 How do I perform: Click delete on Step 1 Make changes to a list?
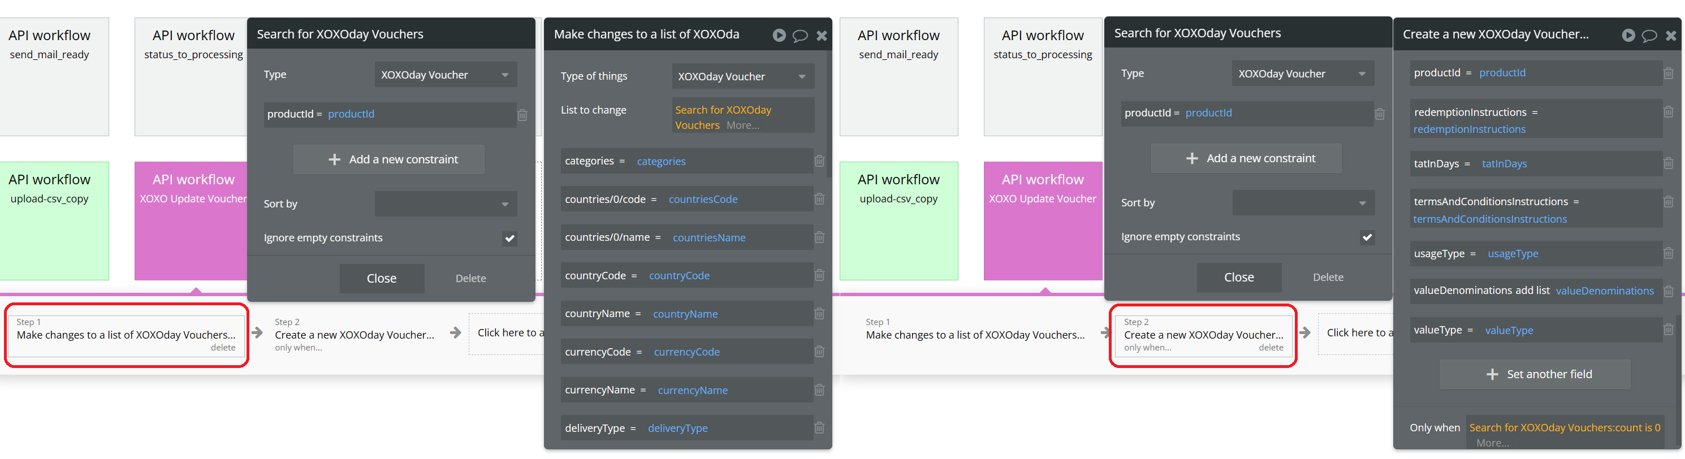[222, 347]
